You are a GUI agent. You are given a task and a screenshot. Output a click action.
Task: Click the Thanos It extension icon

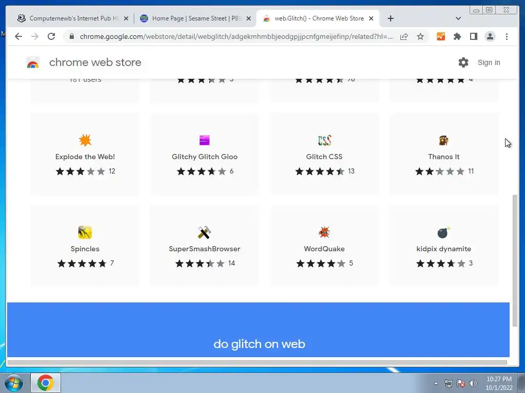443,140
